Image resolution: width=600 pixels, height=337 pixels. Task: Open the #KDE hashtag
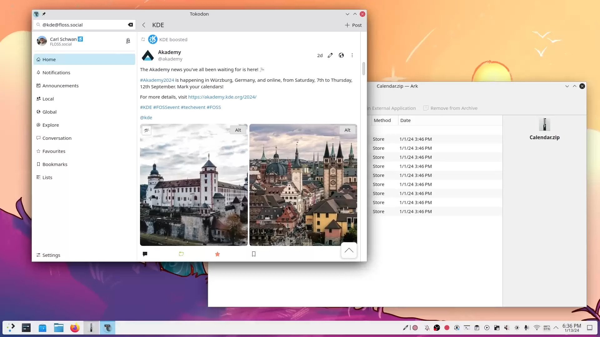[146, 107]
